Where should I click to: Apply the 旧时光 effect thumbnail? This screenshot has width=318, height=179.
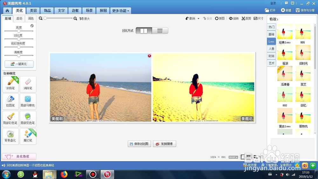click(303, 53)
